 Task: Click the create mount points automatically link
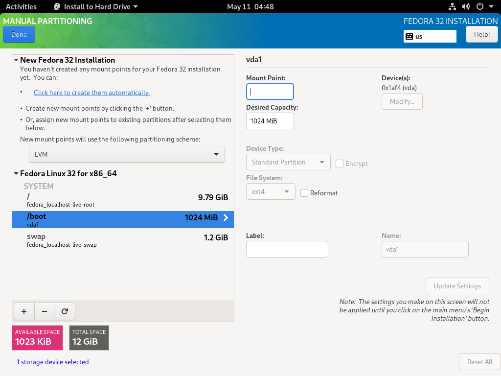(91, 93)
